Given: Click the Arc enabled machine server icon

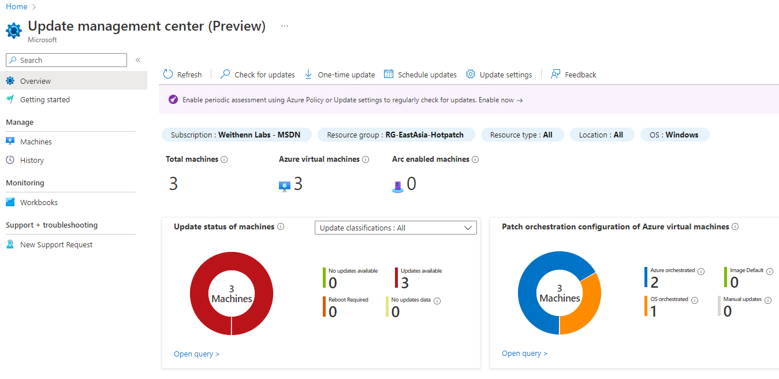Looking at the screenshot, I should point(398,185).
